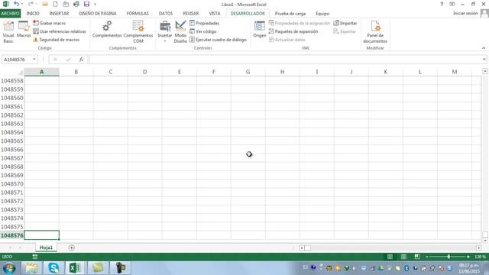Expand the formula bar arrow
This screenshot has width=489, height=275.
point(484,60)
